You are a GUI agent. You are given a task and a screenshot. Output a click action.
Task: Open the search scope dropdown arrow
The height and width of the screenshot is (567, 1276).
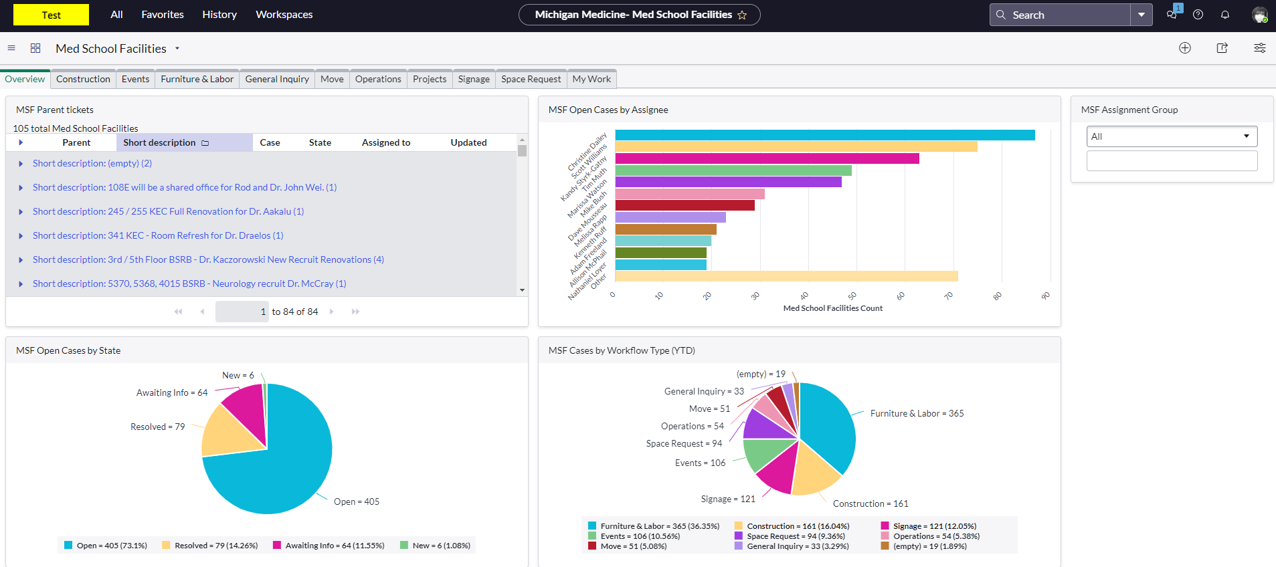pyautogui.click(x=1142, y=15)
